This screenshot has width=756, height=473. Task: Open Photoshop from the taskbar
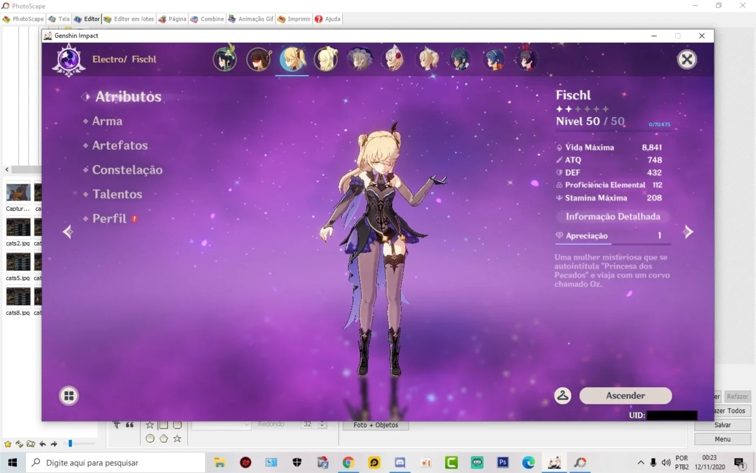pos(503,463)
